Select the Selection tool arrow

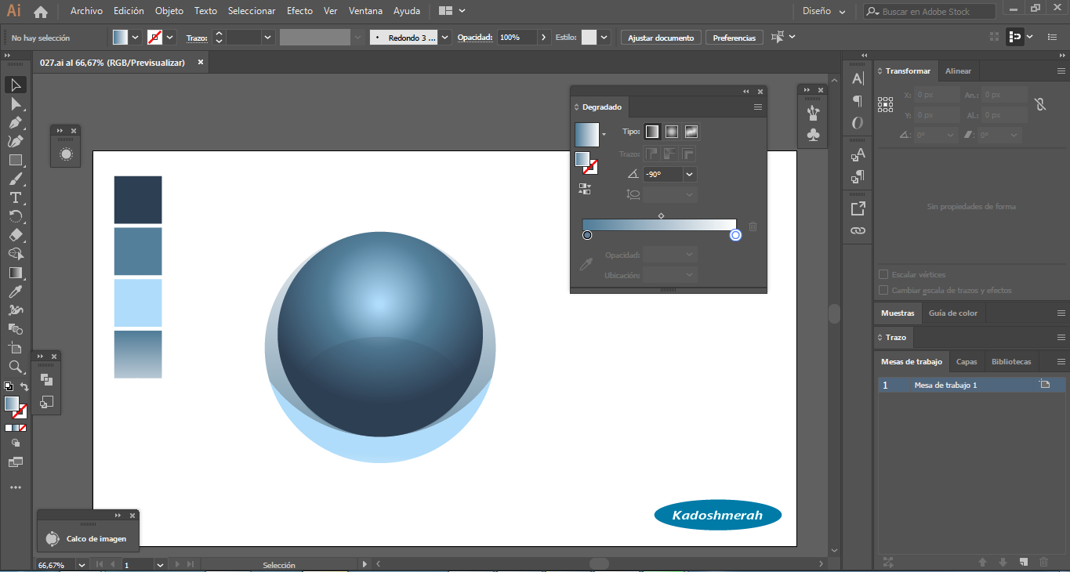coord(16,85)
